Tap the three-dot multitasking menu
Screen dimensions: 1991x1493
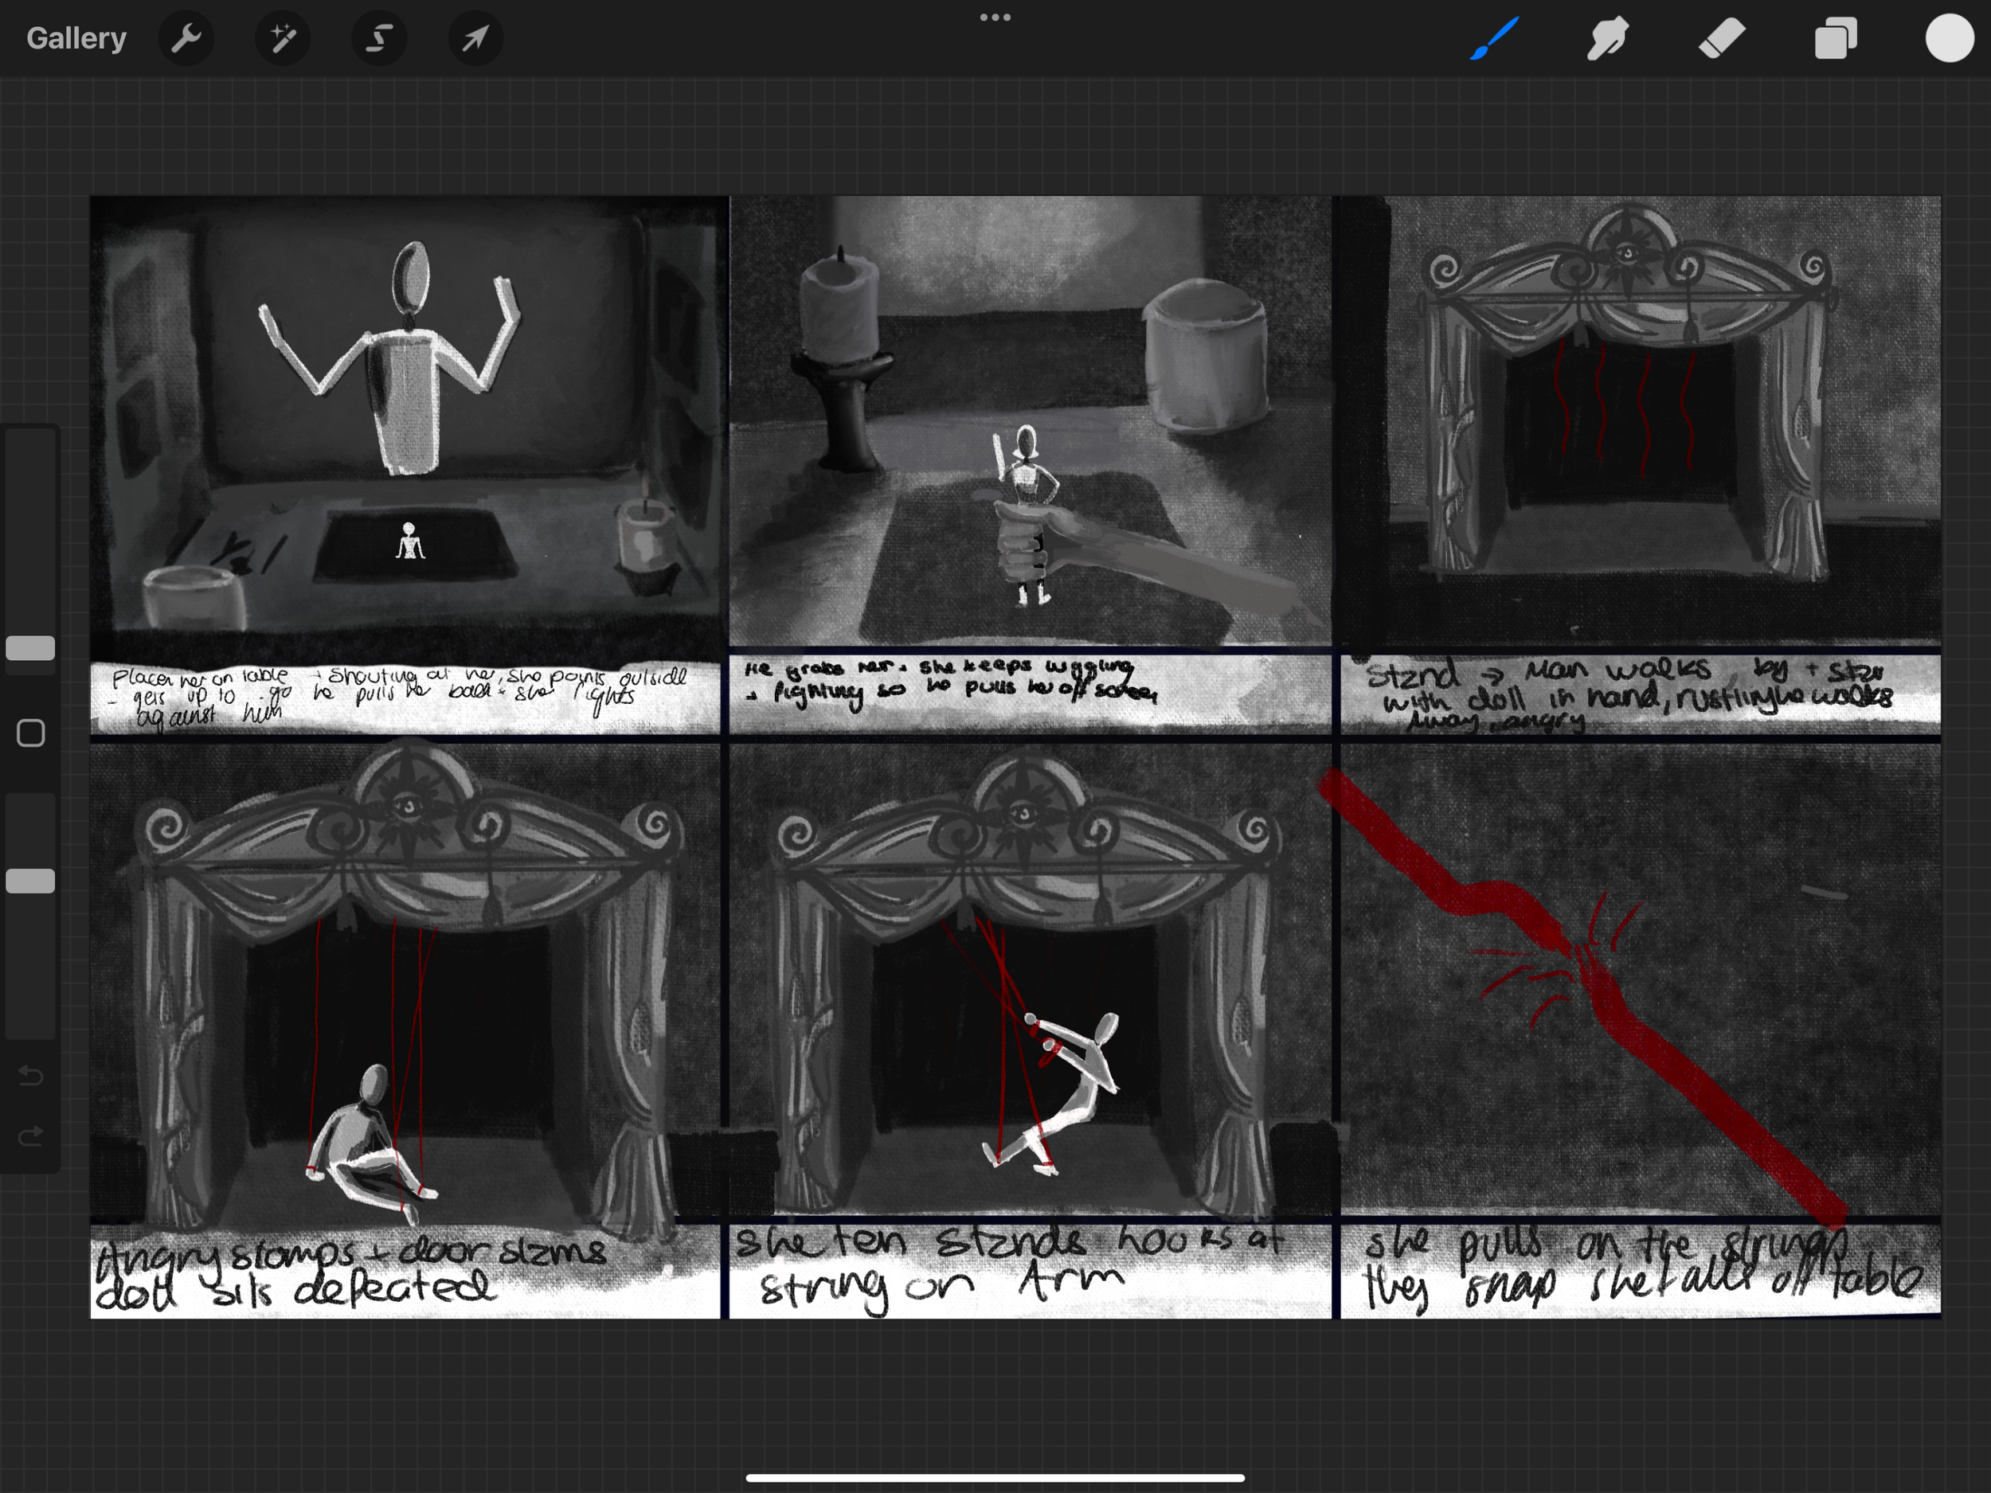pyautogui.click(x=995, y=17)
